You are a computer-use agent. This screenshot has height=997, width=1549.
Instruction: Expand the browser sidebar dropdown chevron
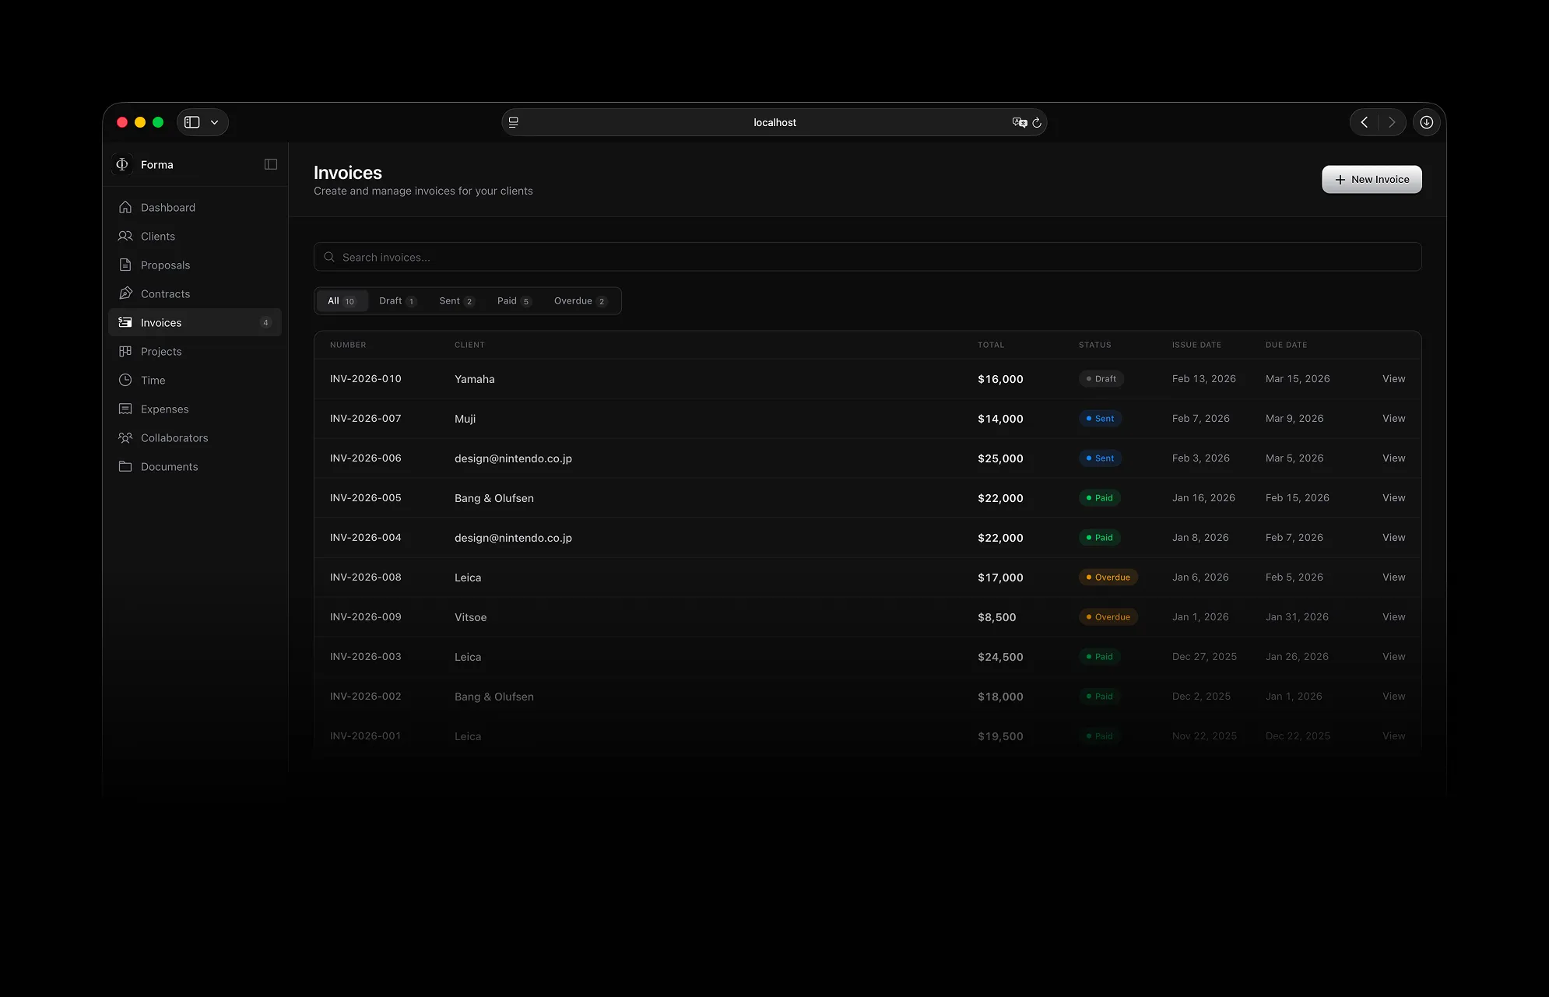point(214,122)
